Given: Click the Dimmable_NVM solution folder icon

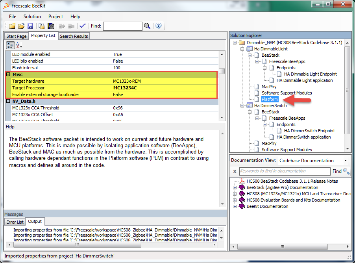Looking at the screenshot, I should 242,43.
